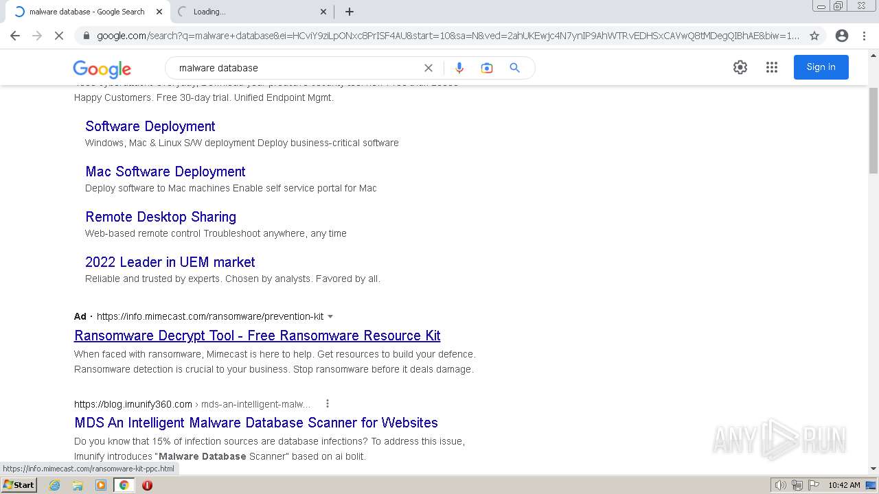Open the Windows Start menu
The height and width of the screenshot is (494, 879).
point(19,484)
